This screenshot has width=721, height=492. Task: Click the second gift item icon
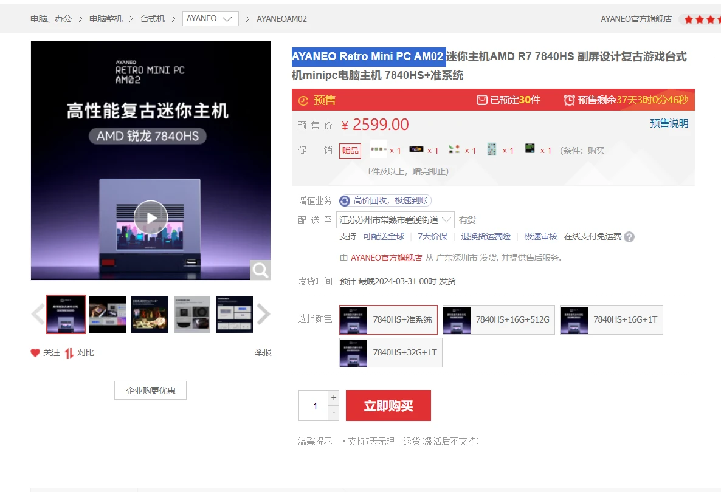(x=416, y=149)
